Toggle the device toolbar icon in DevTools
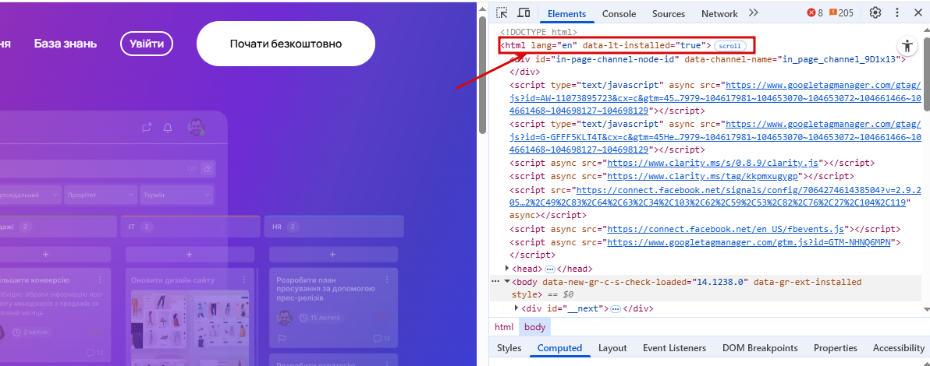 pos(523,12)
